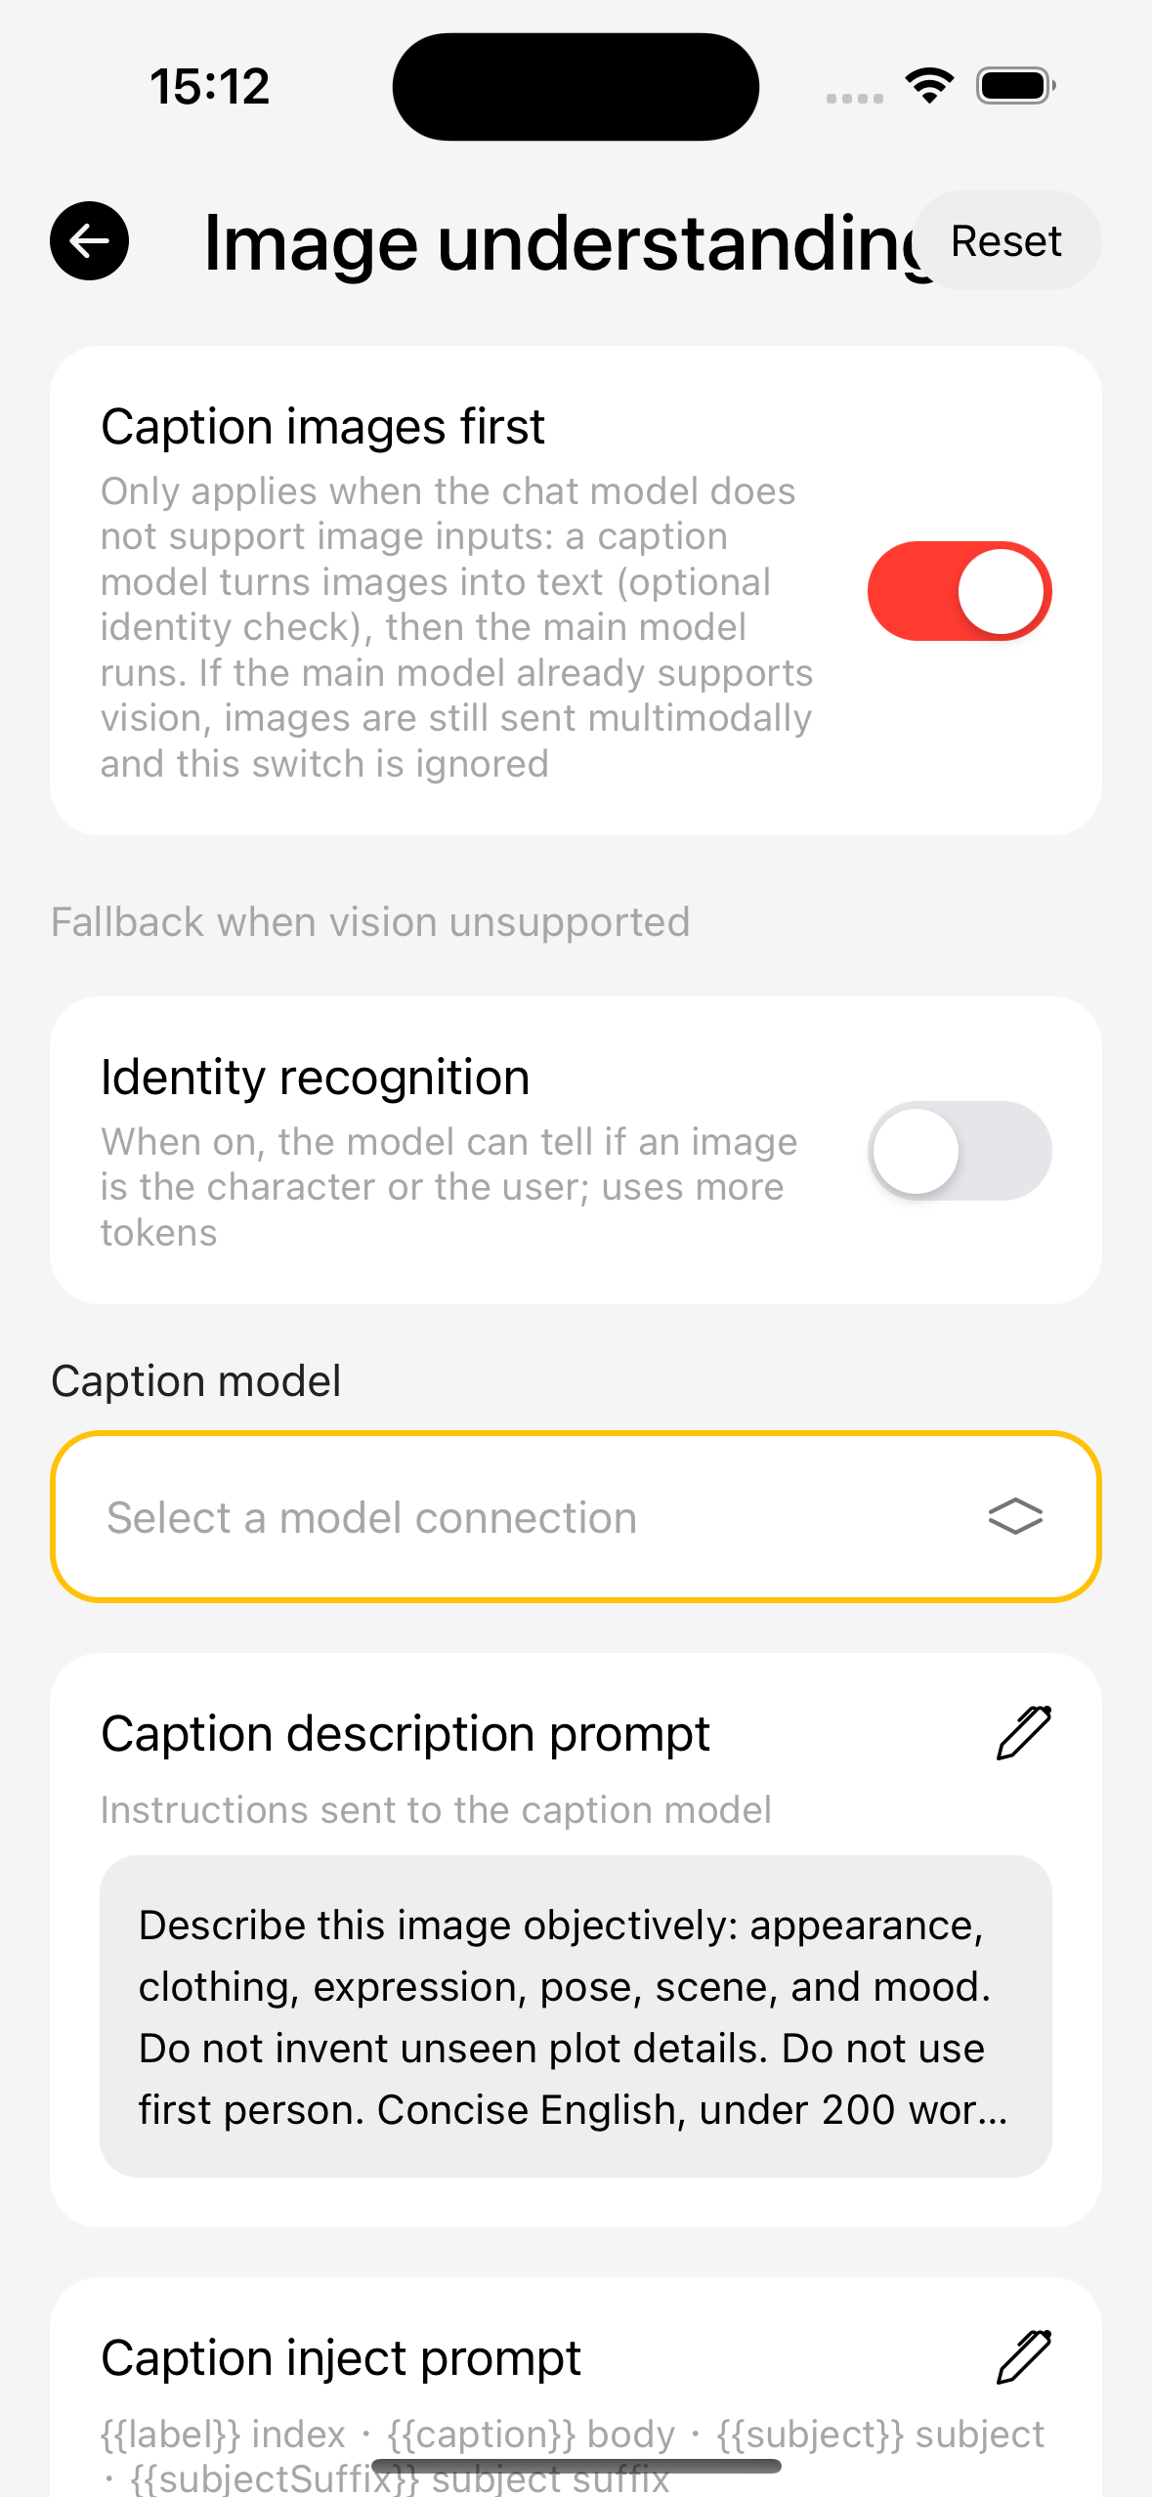This screenshot has height=2497, width=1152.
Task: Disable the Caption images first switch
Action: tap(960, 591)
